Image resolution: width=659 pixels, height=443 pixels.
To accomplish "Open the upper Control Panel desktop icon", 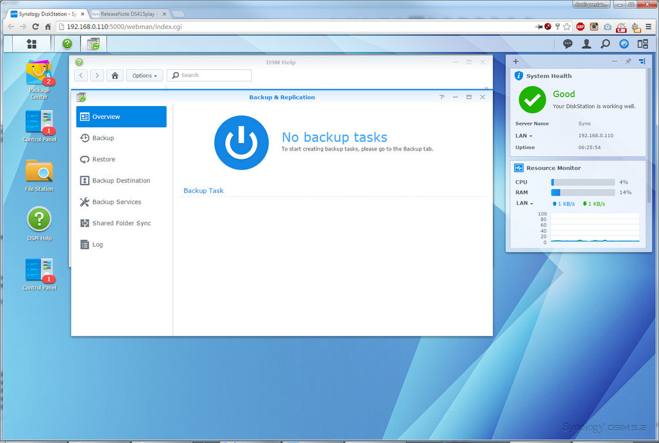I will 39,126.
